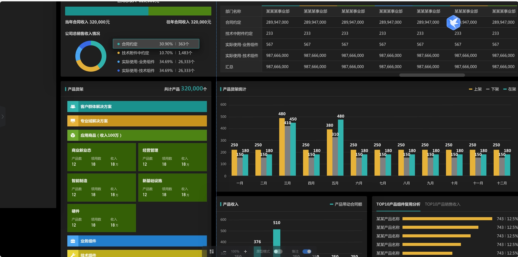Click the floating blue bird hexagon icon
The height and width of the screenshot is (257, 518).
coord(453,23)
